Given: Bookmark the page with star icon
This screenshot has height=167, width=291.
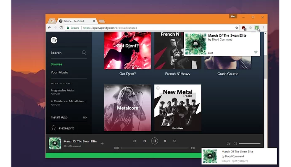Looking at the screenshot, I should 237,28.
